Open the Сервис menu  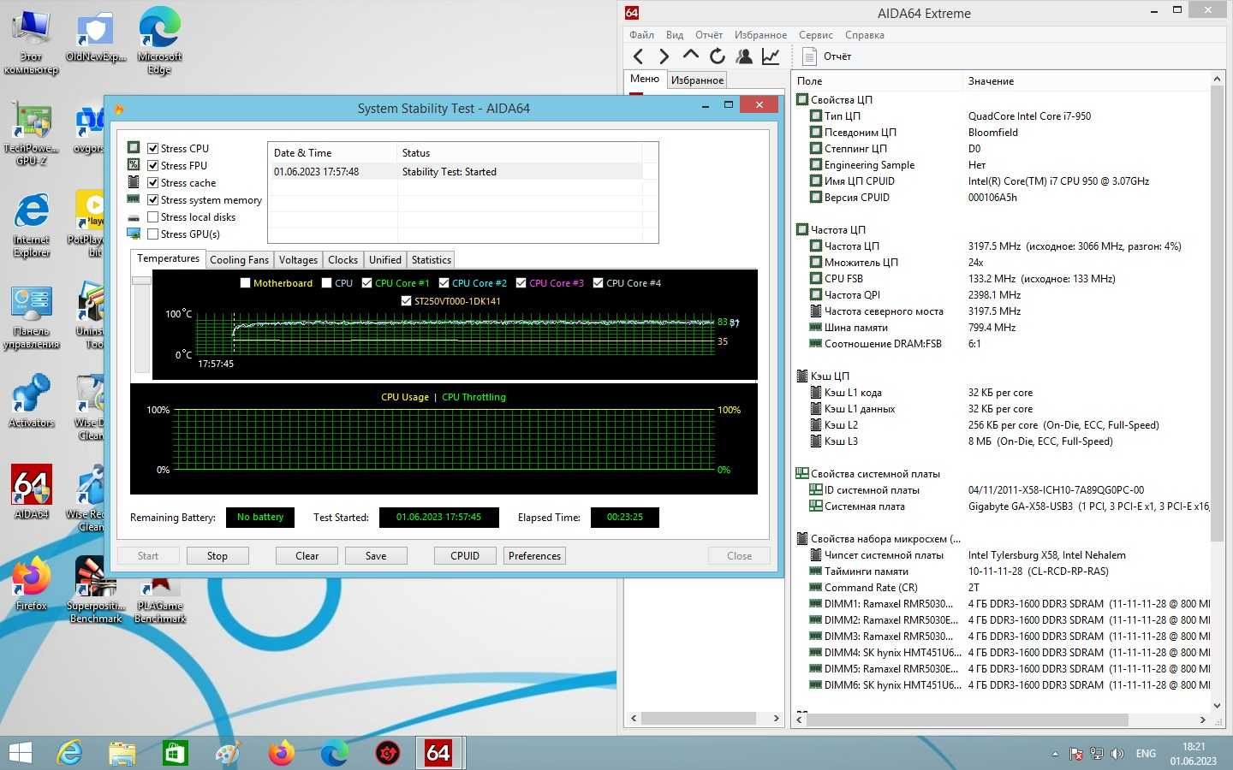click(x=816, y=35)
